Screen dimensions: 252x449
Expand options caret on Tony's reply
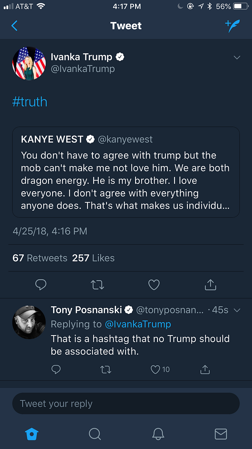tap(237, 310)
